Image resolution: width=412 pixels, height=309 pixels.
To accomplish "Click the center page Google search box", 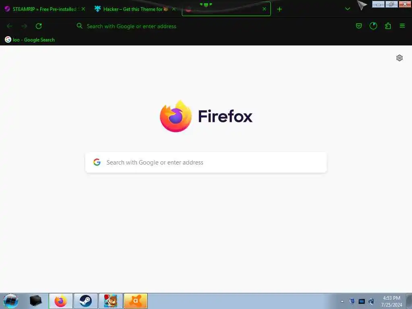I will pyautogui.click(x=206, y=163).
